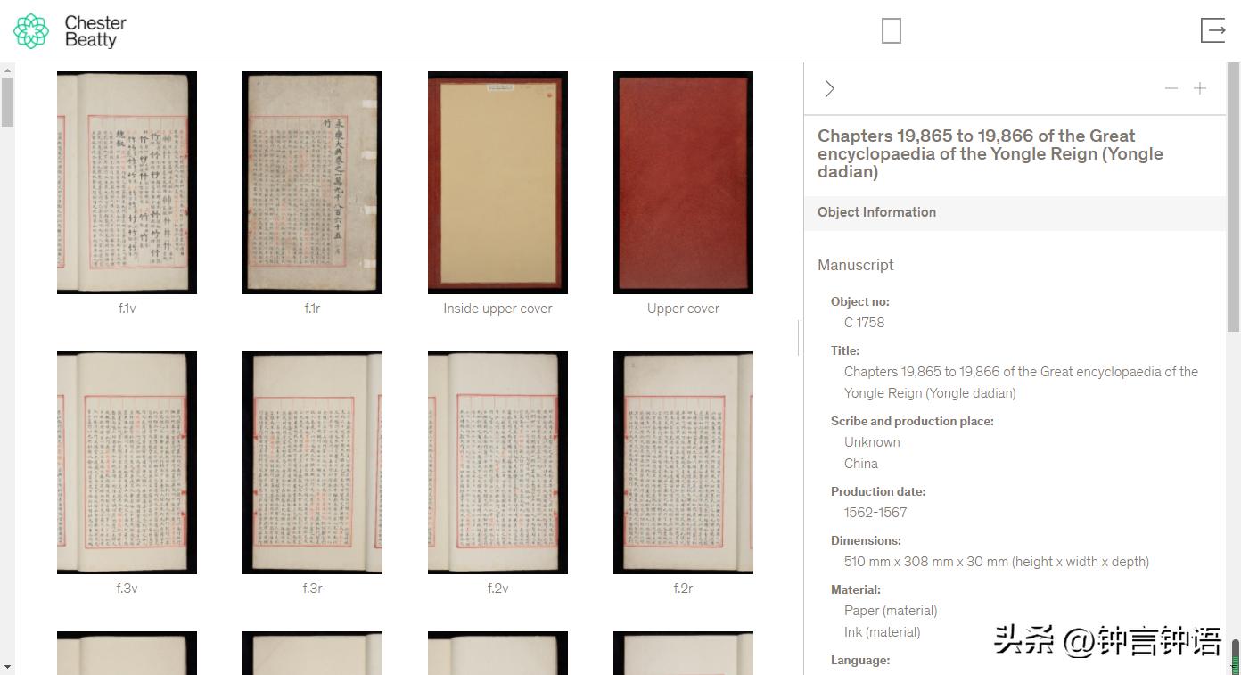Click the gallery scroll-up arrow
Image resolution: width=1241 pixels, height=675 pixels.
7,69
